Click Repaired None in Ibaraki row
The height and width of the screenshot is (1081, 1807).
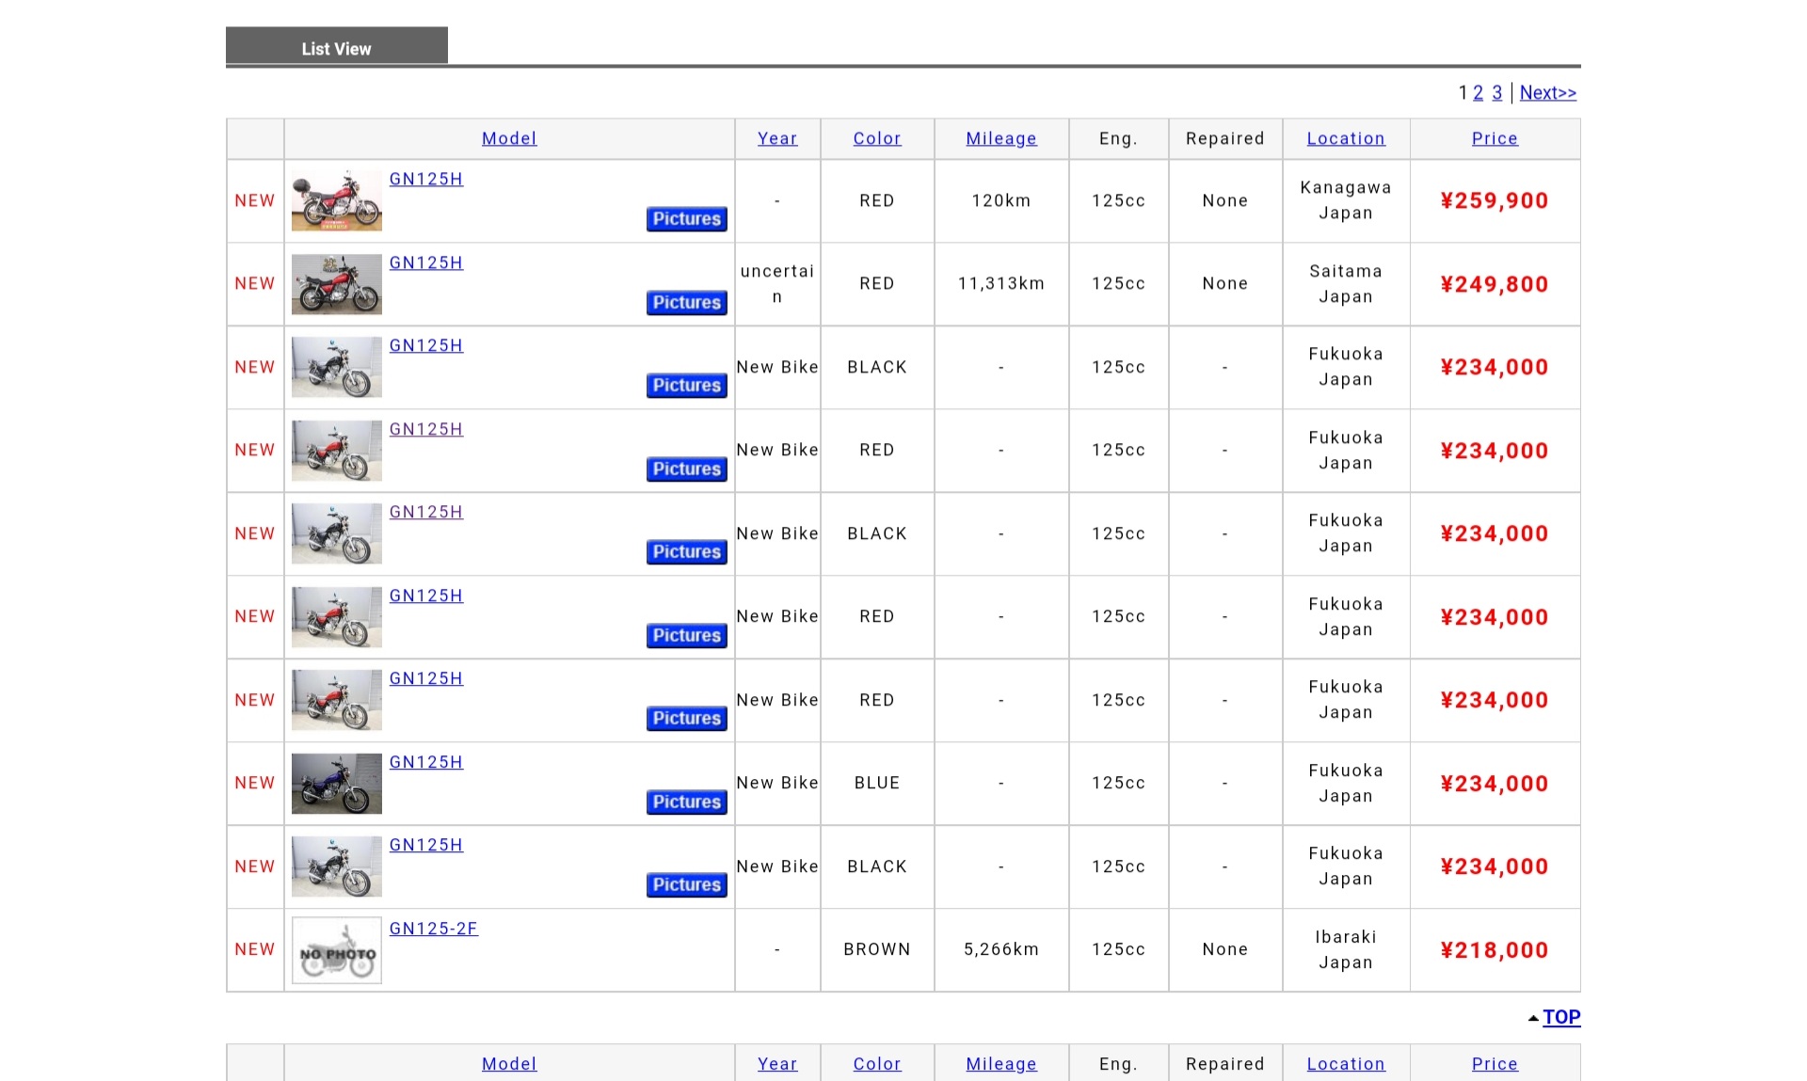pyautogui.click(x=1225, y=949)
